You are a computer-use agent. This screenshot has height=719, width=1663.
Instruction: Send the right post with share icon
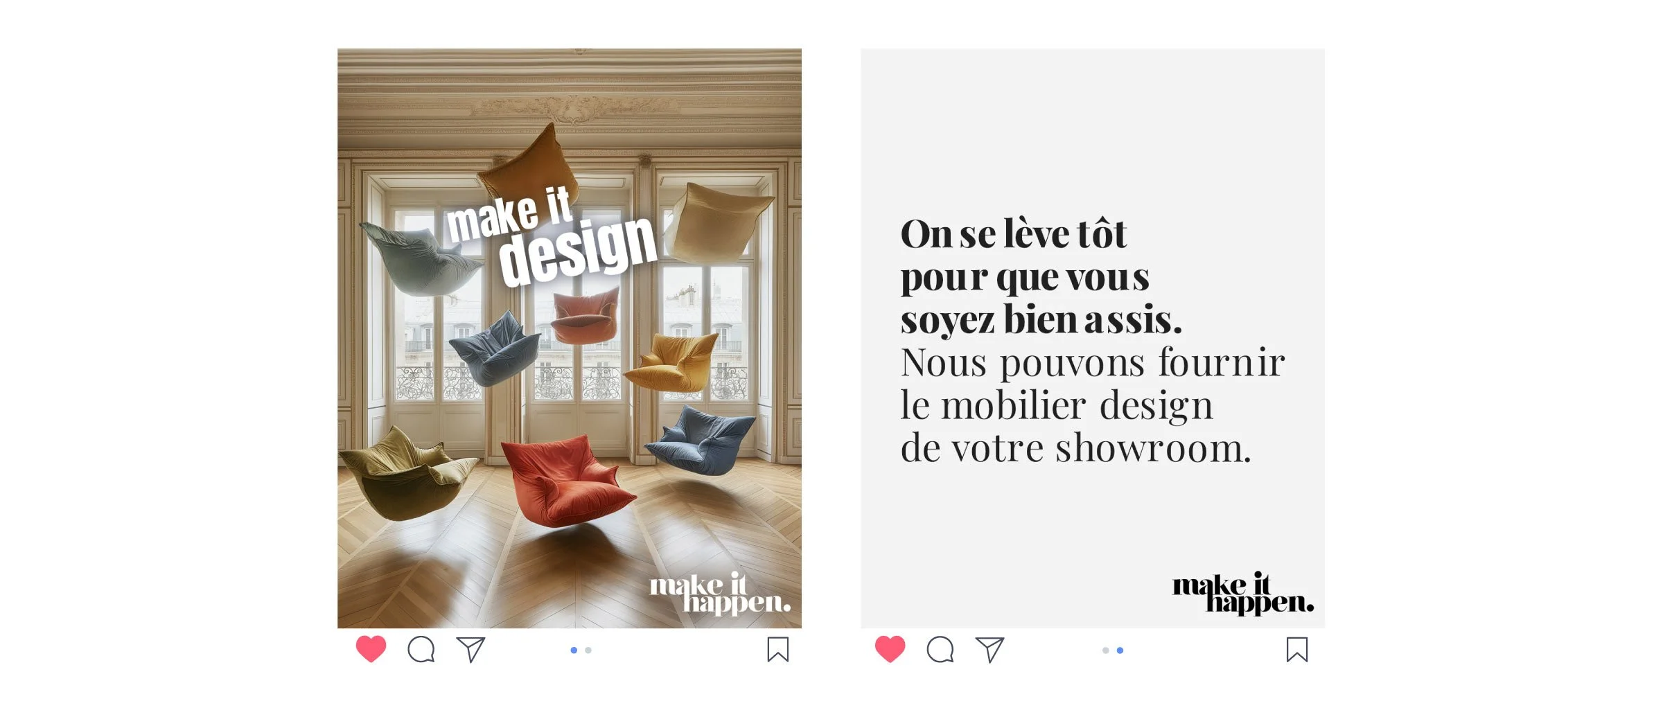point(990,650)
